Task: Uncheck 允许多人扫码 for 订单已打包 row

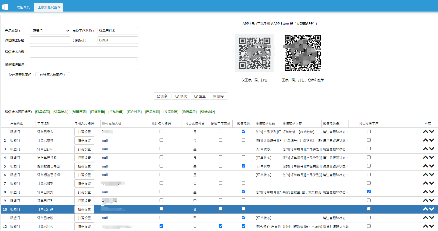Action: click(161, 226)
